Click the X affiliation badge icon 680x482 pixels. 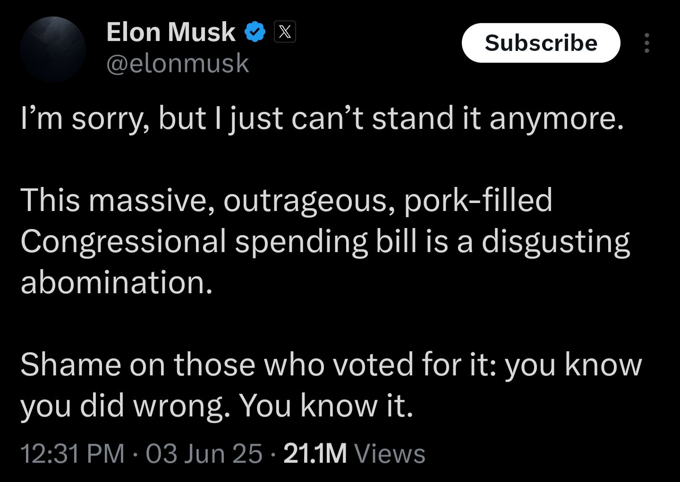285,32
